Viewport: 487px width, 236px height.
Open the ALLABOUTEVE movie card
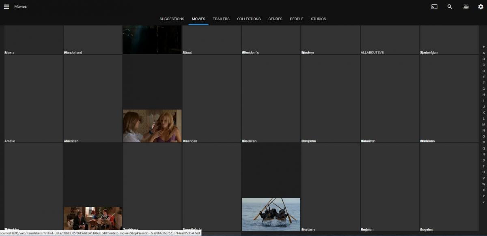(390, 40)
